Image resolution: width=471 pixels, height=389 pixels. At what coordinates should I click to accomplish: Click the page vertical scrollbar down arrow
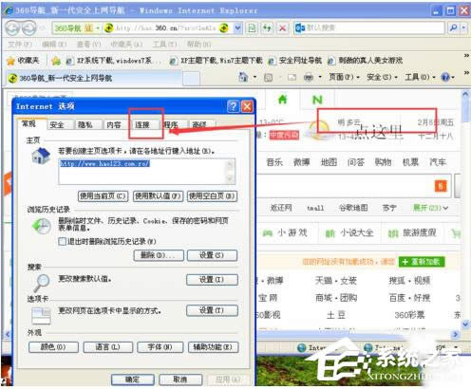tap(465, 324)
